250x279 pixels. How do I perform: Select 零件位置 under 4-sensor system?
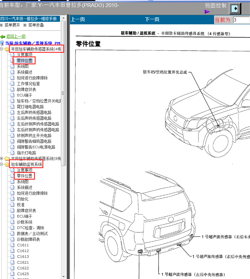click(x=25, y=61)
